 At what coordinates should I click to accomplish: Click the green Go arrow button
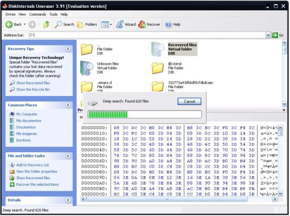[x=275, y=35]
